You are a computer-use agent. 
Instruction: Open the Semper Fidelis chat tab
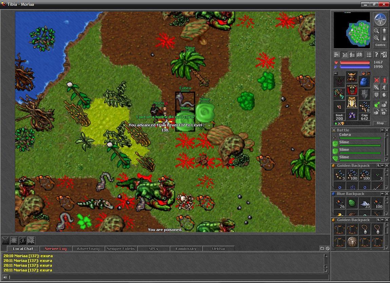121,249
